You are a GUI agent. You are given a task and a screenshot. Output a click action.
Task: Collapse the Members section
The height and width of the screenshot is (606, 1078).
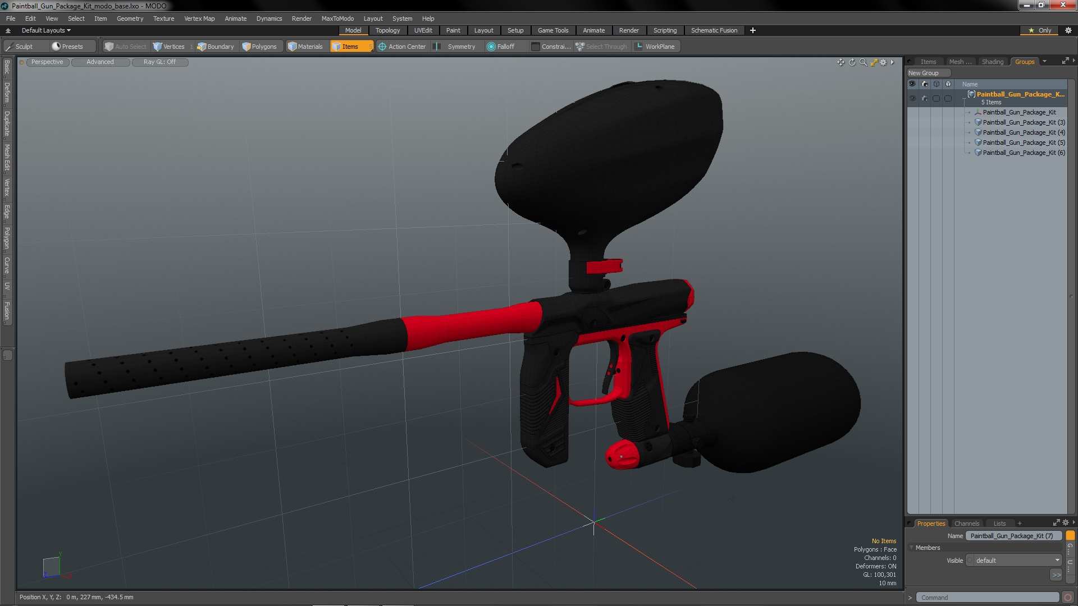(x=912, y=548)
